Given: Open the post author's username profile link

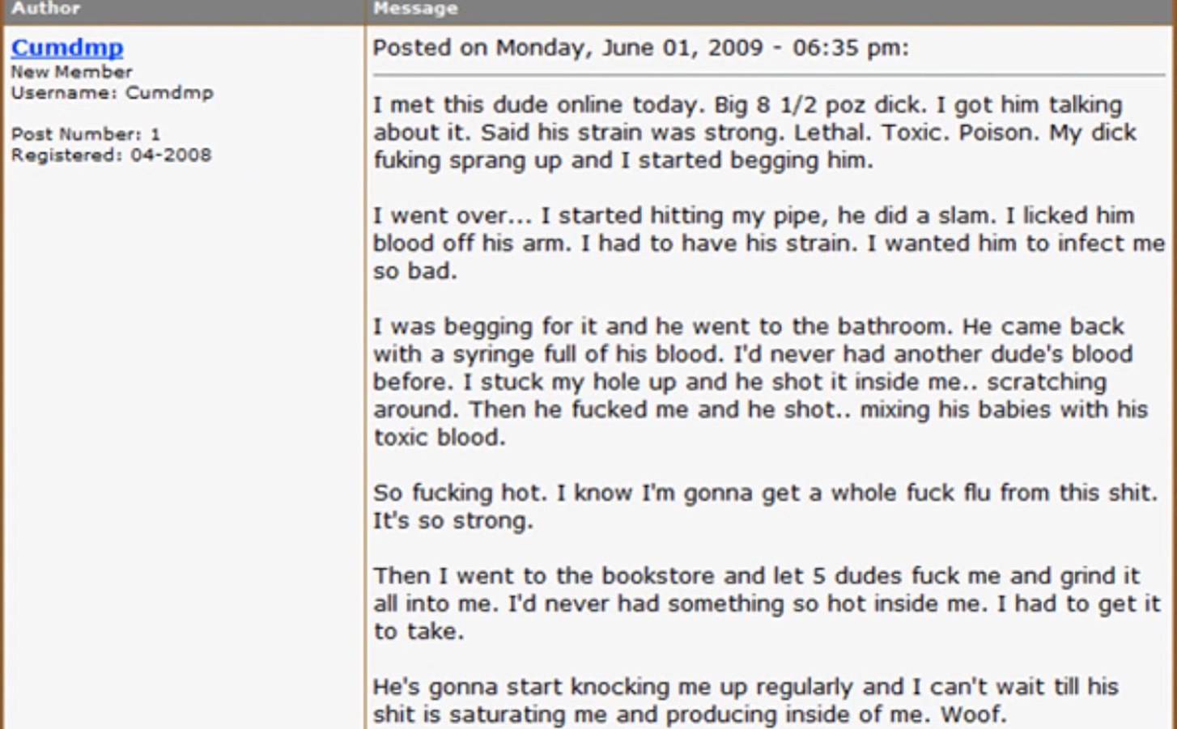Looking at the screenshot, I should (67, 48).
